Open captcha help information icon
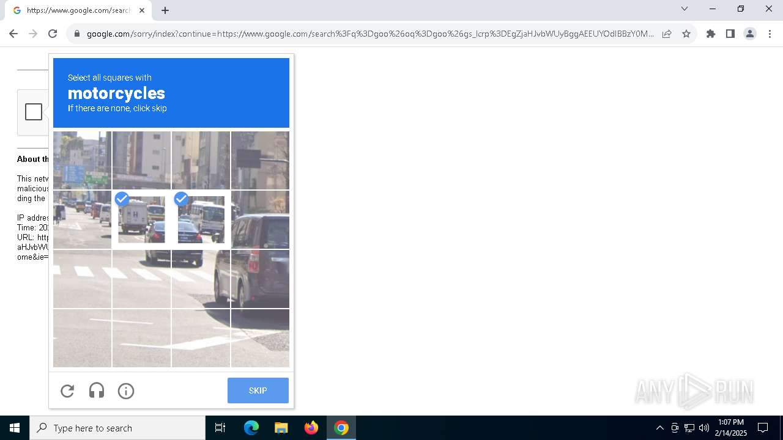This screenshot has width=783, height=440. point(126,391)
